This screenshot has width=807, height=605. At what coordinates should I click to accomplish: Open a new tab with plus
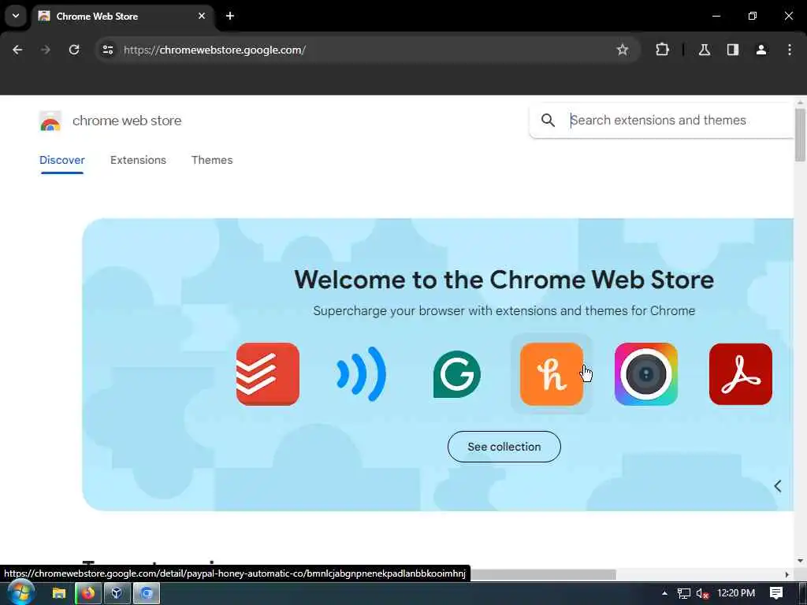[230, 16]
